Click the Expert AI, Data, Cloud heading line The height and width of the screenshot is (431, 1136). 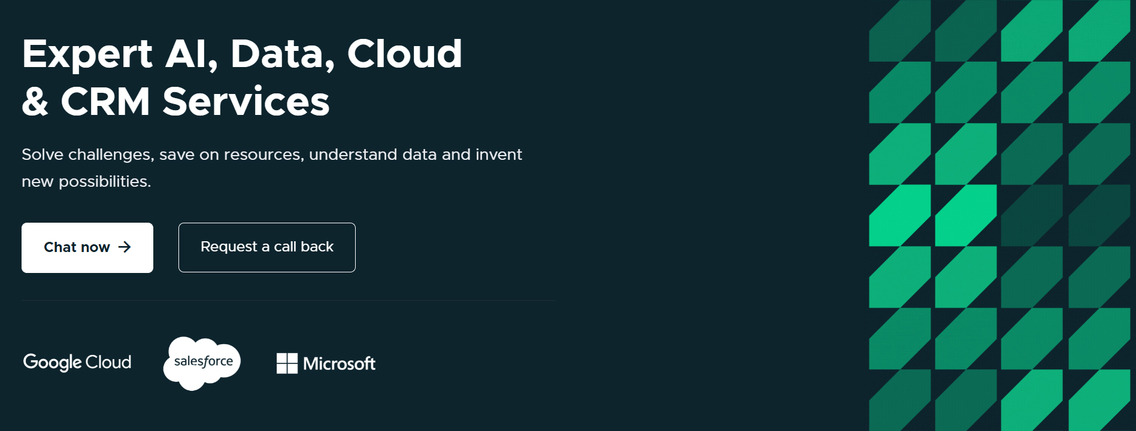coord(242,54)
